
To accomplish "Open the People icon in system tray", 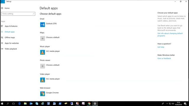I will click(163, 103).
